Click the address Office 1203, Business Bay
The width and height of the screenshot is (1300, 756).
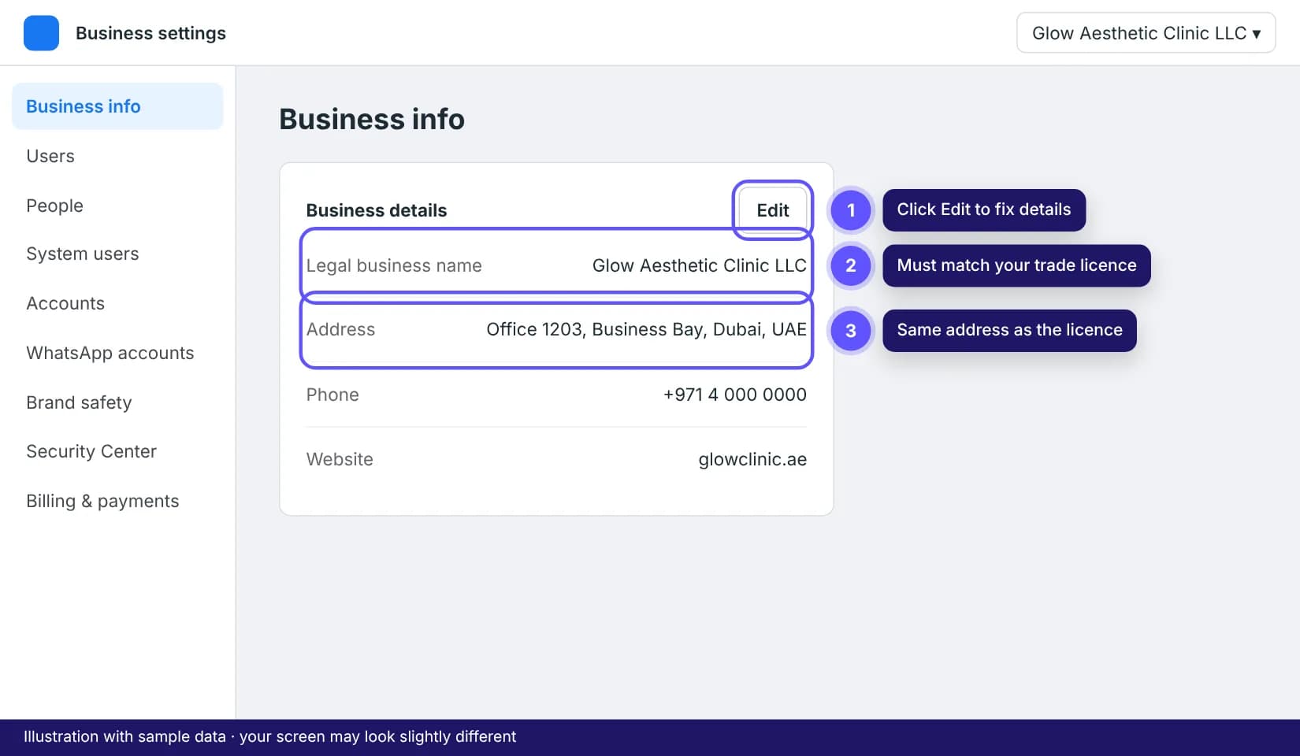pyautogui.click(x=646, y=329)
